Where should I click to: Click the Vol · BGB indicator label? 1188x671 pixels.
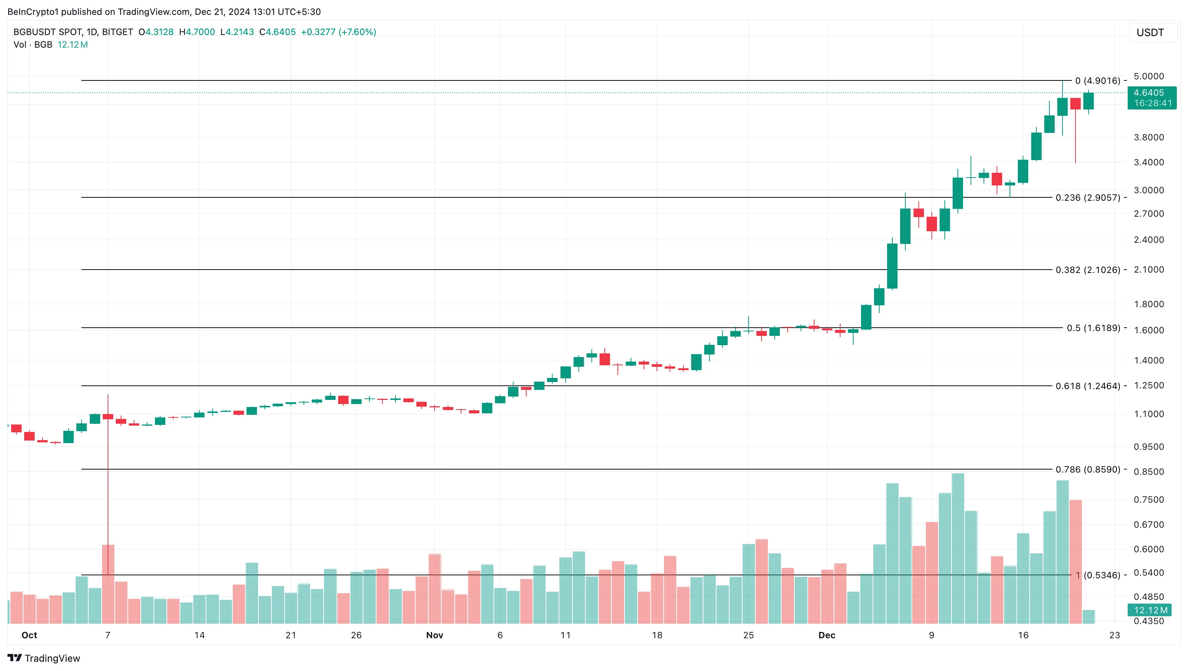click(x=33, y=45)
